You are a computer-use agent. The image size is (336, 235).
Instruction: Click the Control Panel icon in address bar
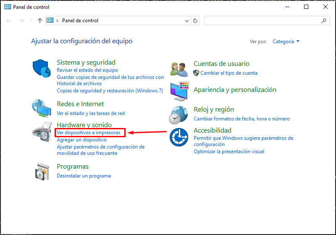click(x=50, y=20)
